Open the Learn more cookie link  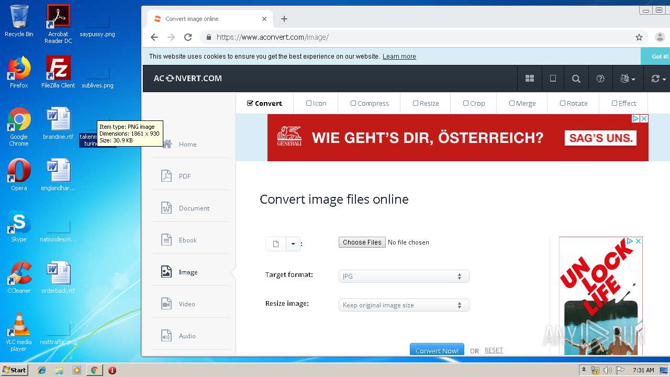[x=399, y=57]
